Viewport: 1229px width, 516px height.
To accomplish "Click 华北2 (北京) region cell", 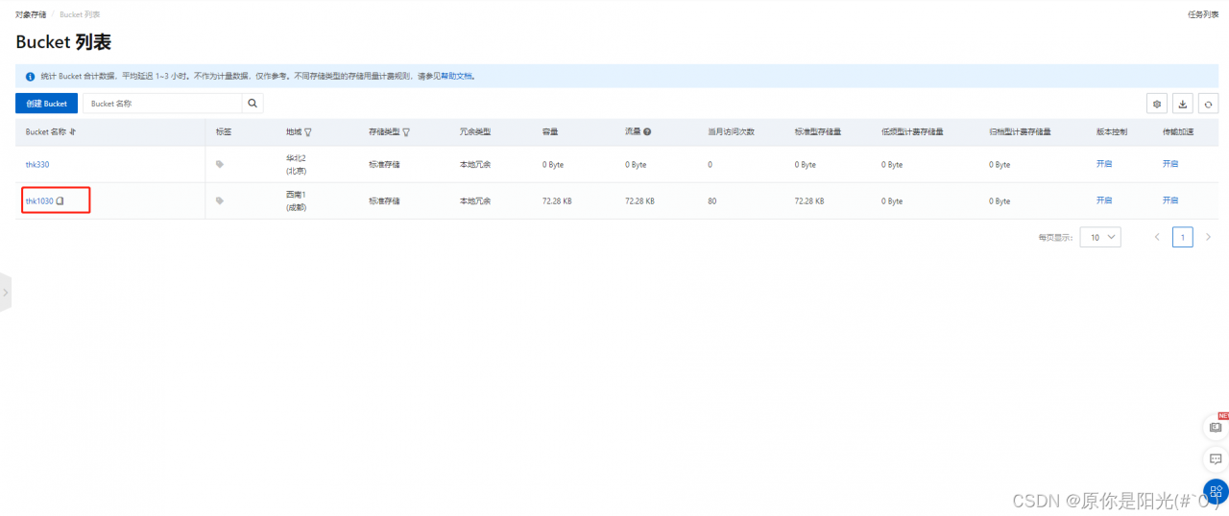I will click(x=296, y=164).
